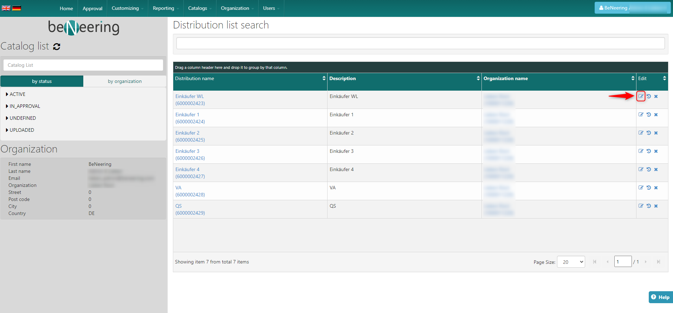673x313 pixels.
Task: Switch language to English flag
Action: 6,8
